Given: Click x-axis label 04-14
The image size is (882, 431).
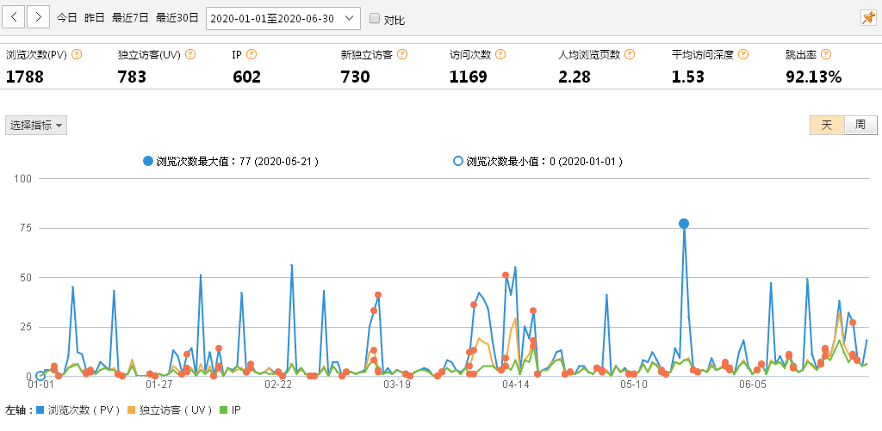Looking at the screenshot, I should point(516,385).
